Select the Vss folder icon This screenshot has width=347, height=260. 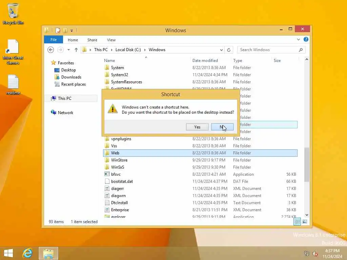[x=107, y=146]
